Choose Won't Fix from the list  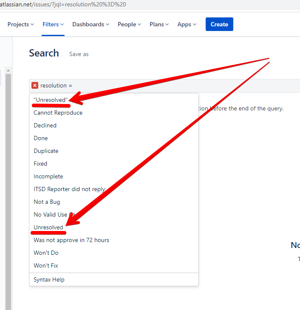(x=114, y=266)
